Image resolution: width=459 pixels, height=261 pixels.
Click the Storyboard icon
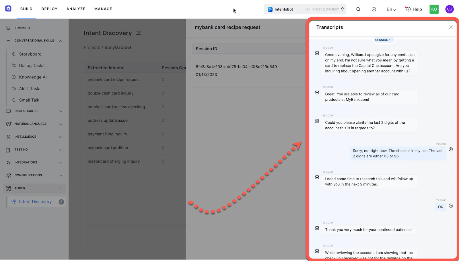point(13,54)
